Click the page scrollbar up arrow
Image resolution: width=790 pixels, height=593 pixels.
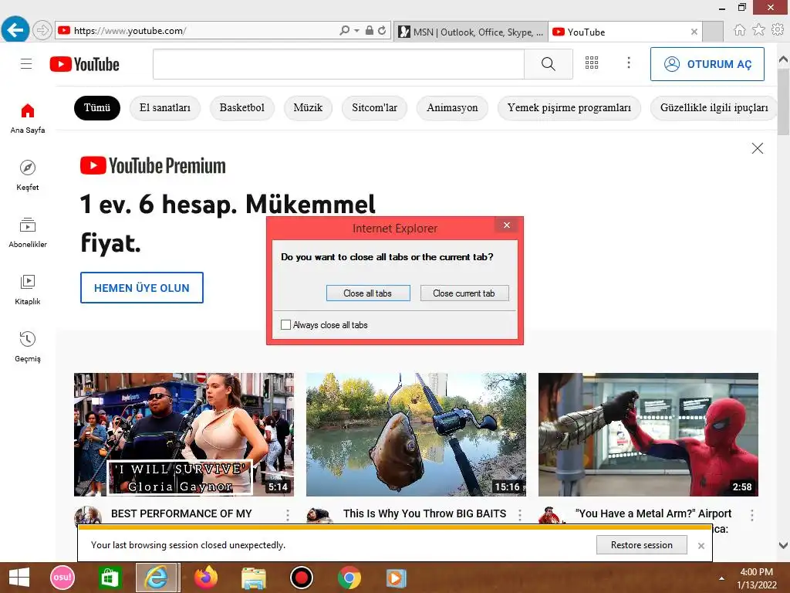pos(784,59)
